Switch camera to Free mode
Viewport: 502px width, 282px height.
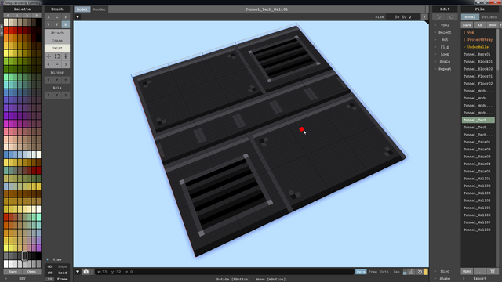(x=373, y=272)
